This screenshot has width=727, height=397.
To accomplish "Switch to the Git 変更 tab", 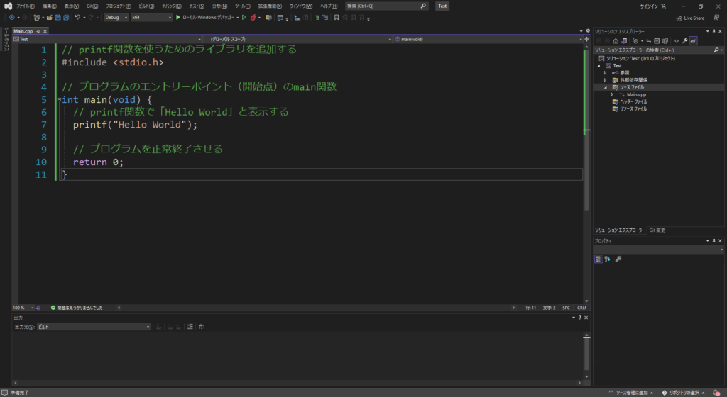I will click(x=657, y=230).
